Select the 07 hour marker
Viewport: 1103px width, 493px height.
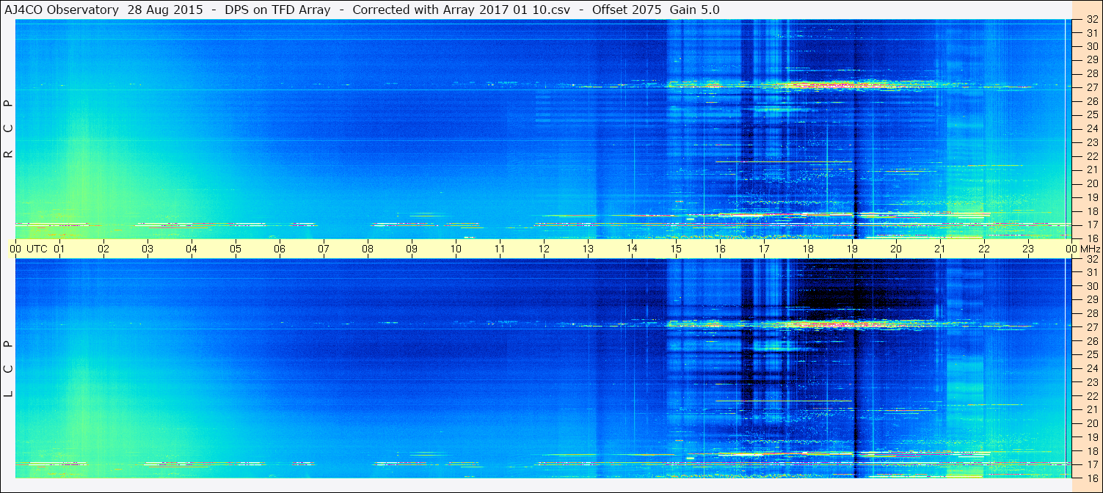point(324,249)
